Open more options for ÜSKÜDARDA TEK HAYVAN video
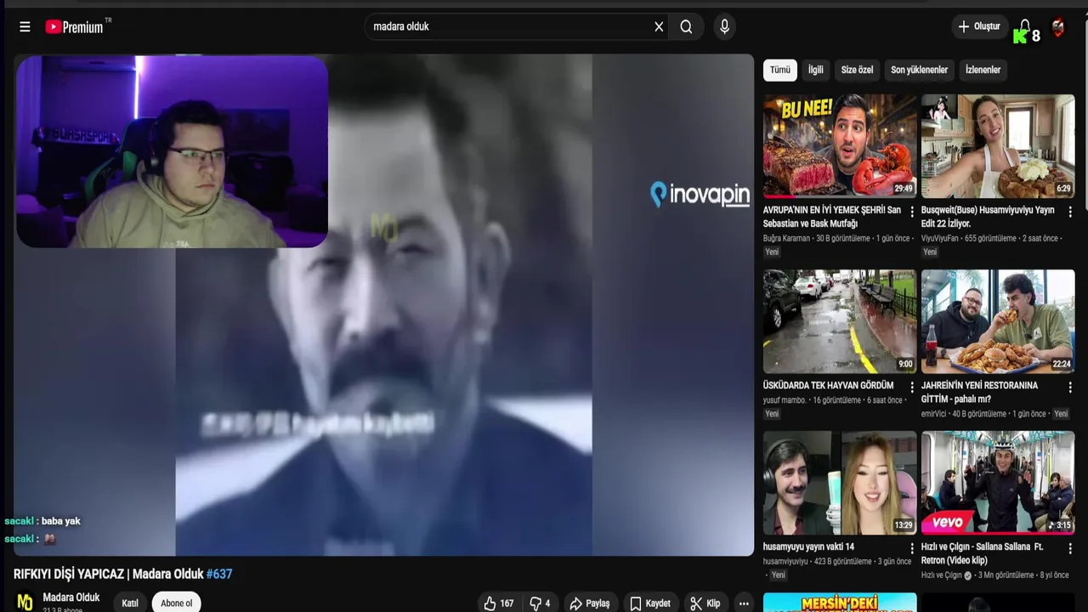 pos(912,387)
